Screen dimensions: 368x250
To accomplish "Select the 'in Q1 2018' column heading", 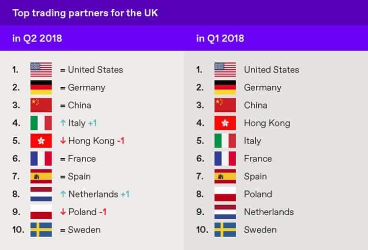I will point(220,38).
